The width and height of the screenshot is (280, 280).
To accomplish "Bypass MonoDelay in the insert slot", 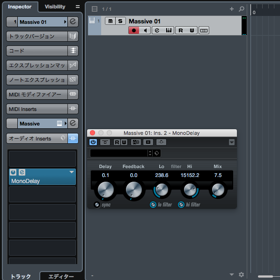I will (x=13, y=172).
